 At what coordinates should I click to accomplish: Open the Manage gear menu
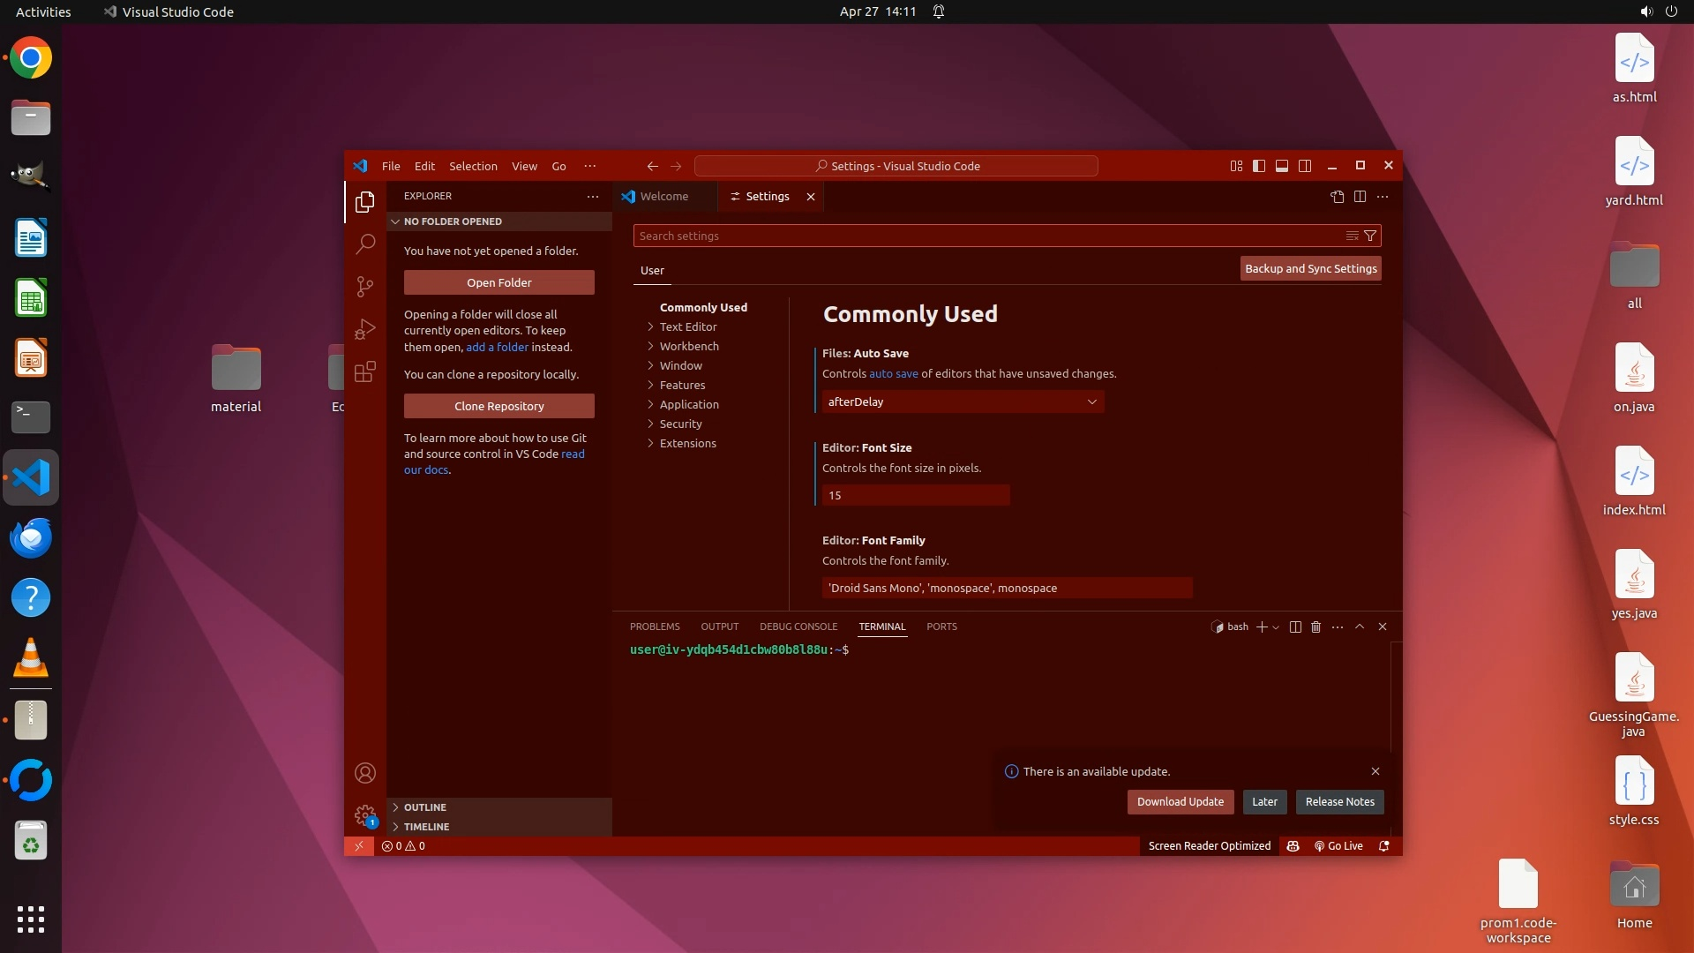click(365, 815)
